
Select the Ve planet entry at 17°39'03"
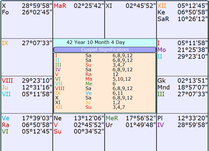click(x=27, y=118)
